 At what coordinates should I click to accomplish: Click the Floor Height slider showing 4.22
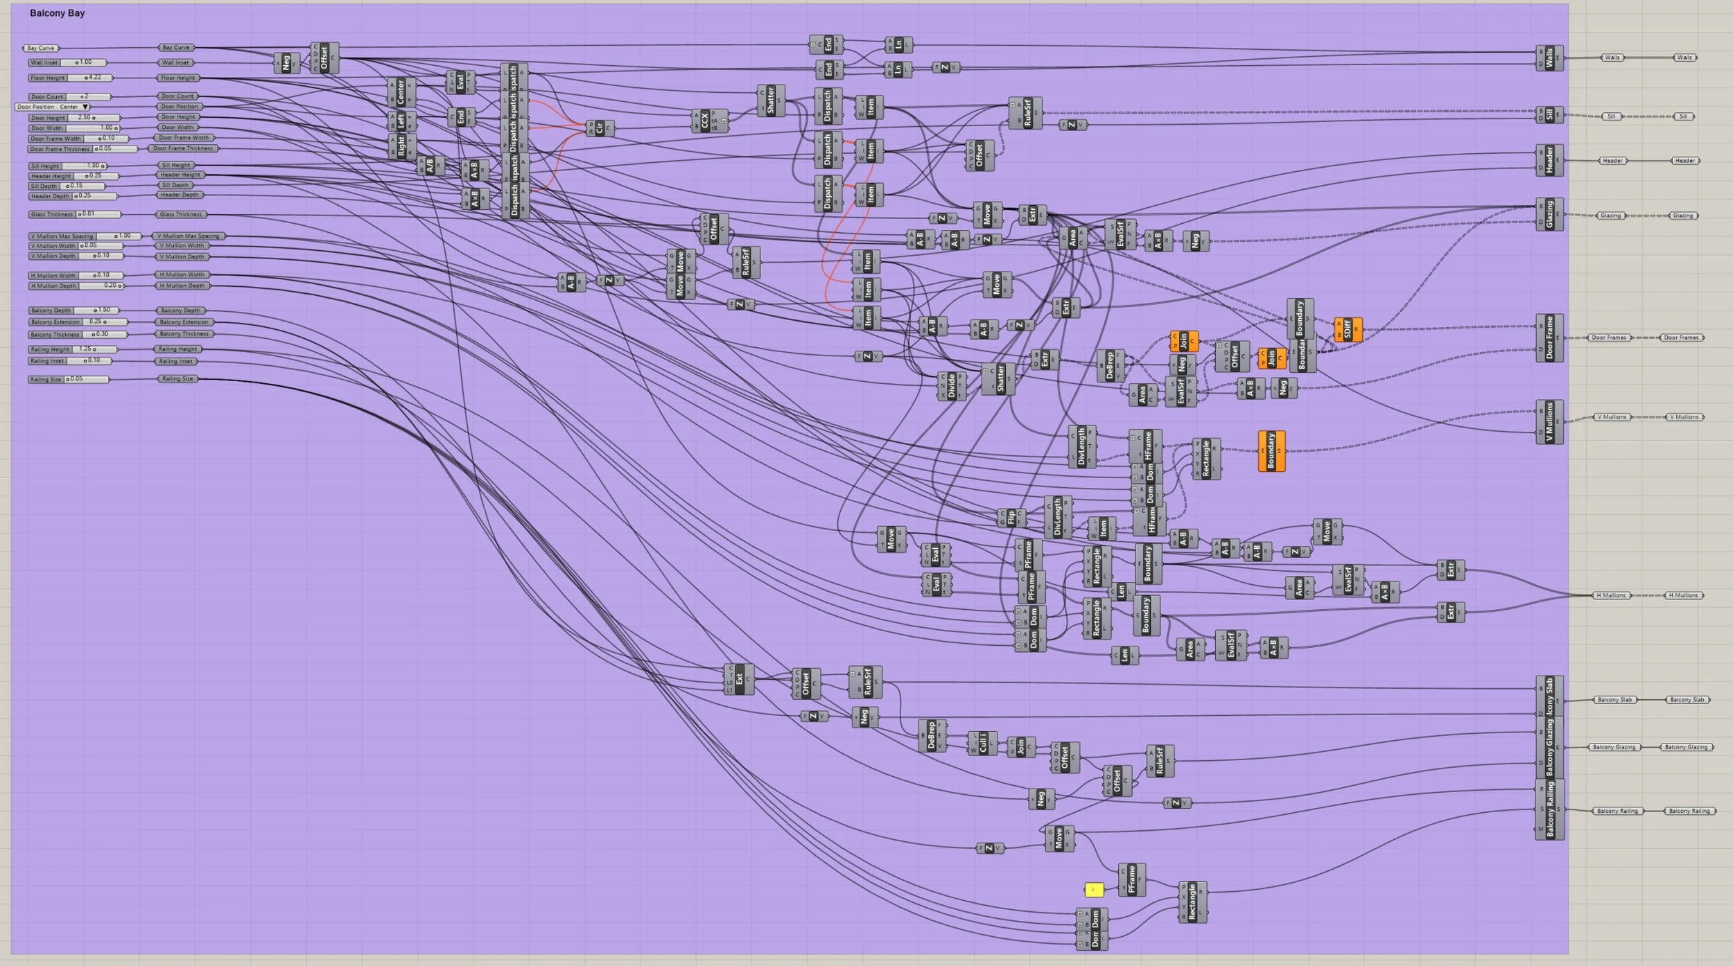click(x=70, y=78)
